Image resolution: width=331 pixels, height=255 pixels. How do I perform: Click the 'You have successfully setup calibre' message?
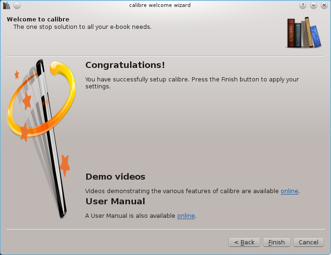[x=192, y=83]
